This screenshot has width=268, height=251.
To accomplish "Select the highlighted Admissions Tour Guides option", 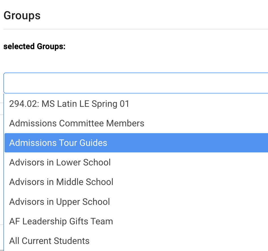I will [58, 143].
